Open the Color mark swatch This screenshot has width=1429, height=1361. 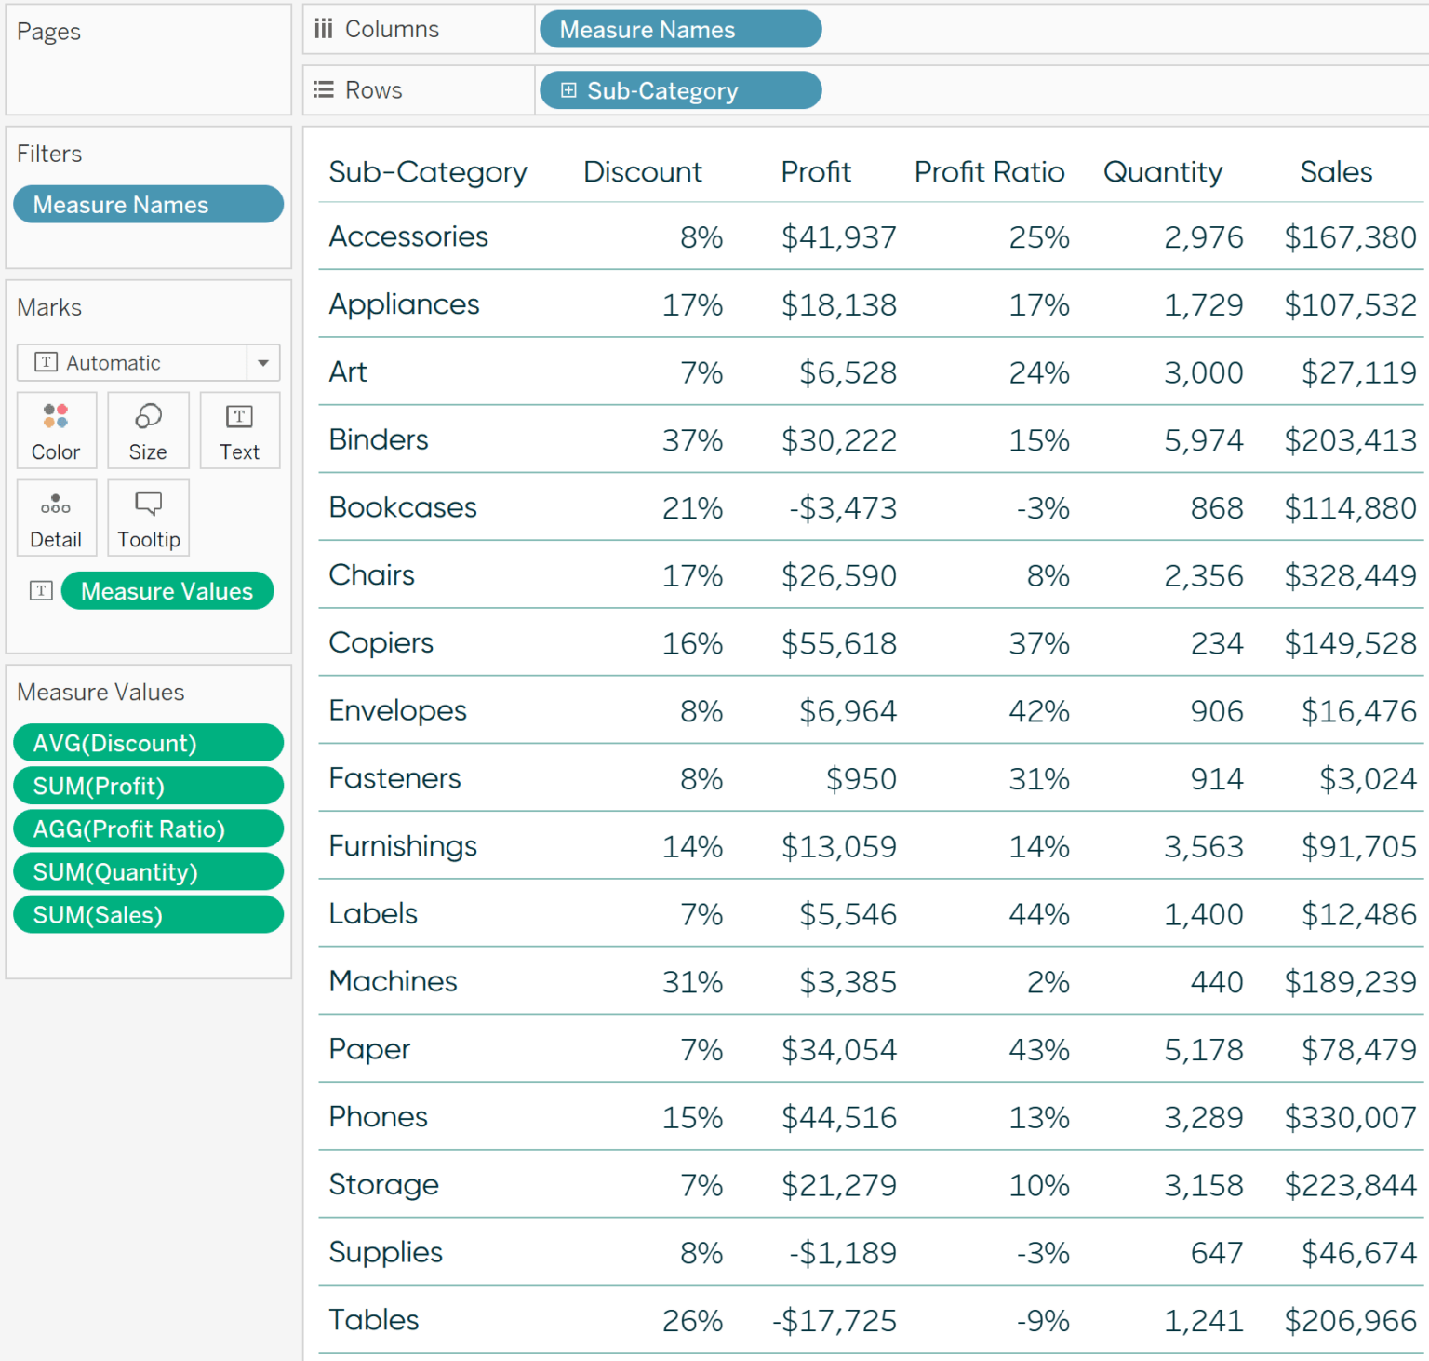[56, 430]
